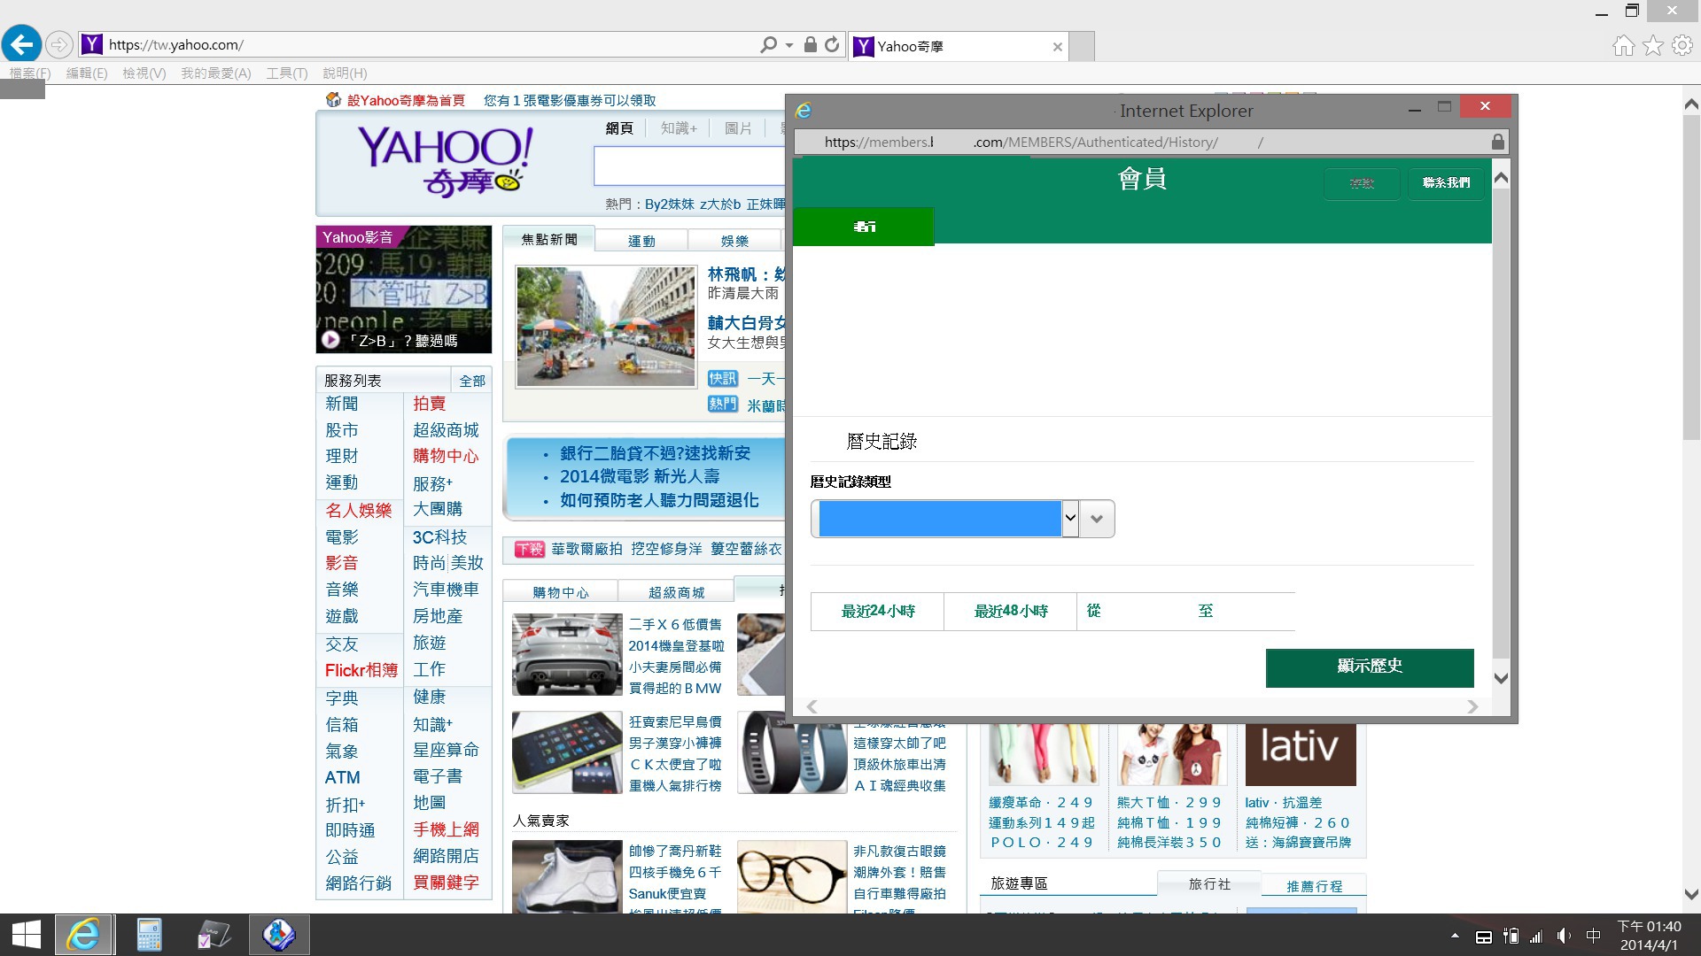Show hidden system tray icons

(1455, 936)
